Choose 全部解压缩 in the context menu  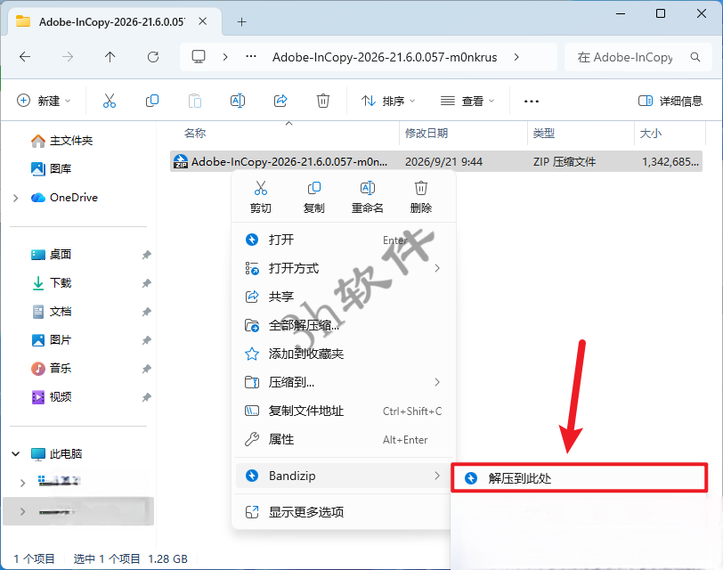point(344,325)
